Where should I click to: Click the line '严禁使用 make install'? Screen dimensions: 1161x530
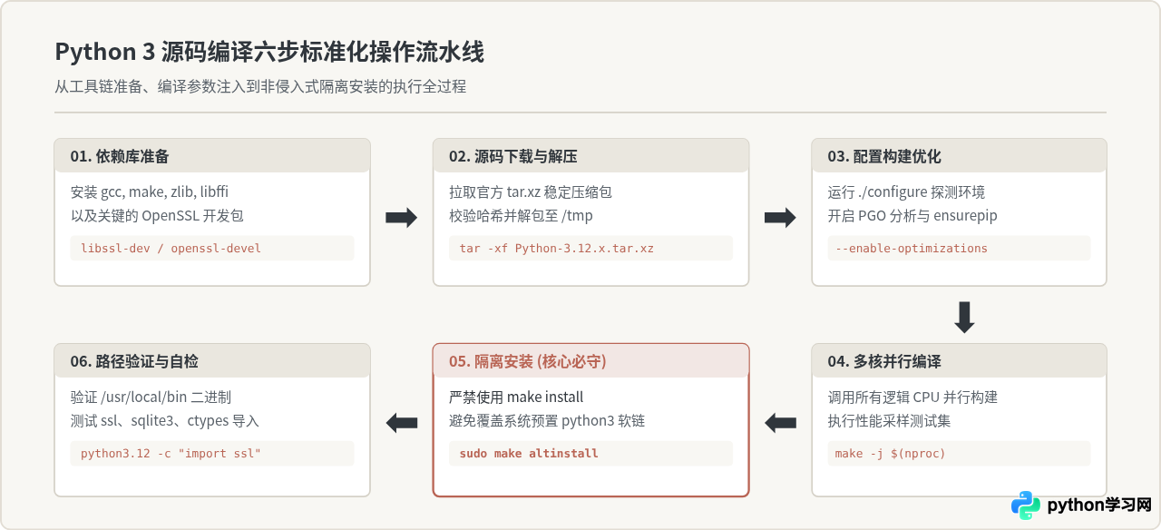pyautogui.click(x=516, y=397)
